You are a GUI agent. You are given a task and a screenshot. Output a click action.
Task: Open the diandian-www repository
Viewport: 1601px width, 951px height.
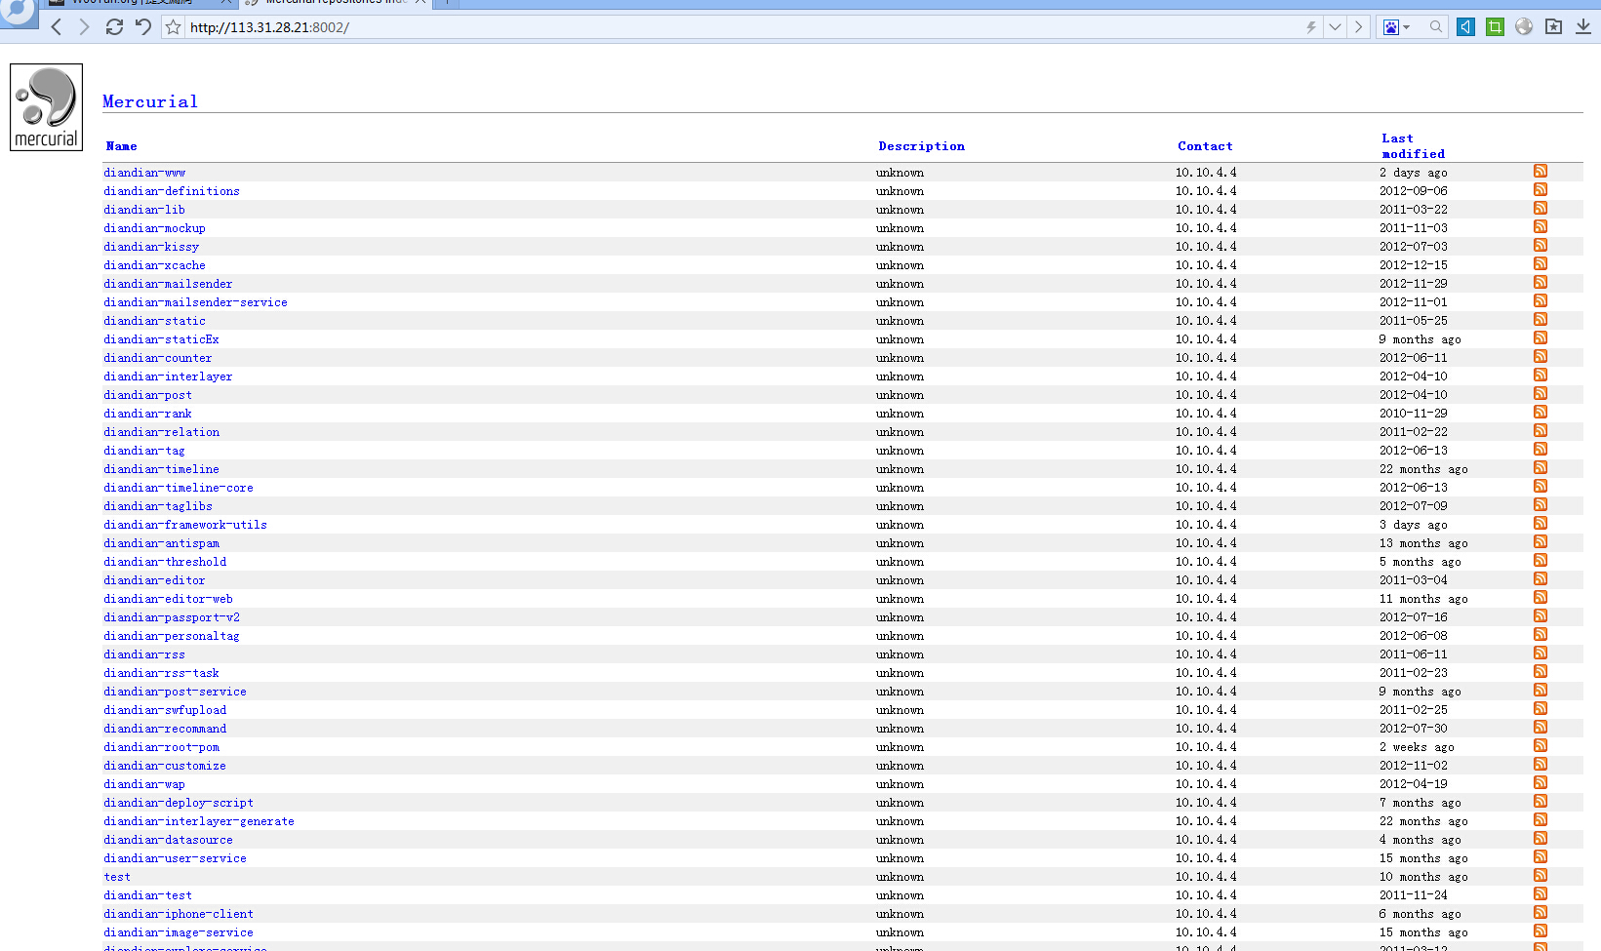point(144,173)
